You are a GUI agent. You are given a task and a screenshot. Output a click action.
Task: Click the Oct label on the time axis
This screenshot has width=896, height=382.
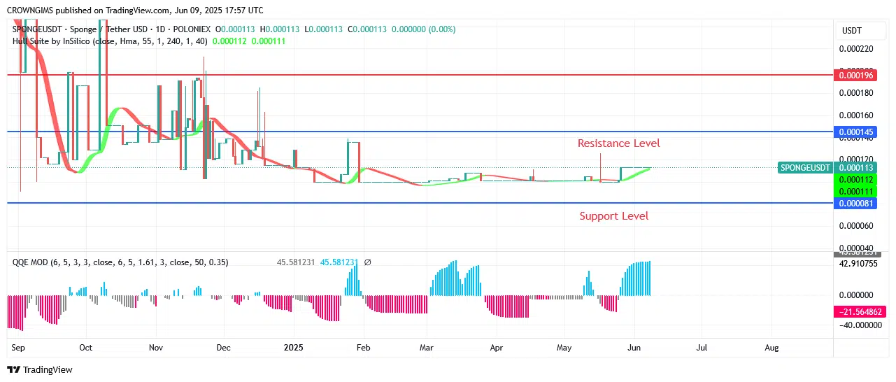(85, 347)
